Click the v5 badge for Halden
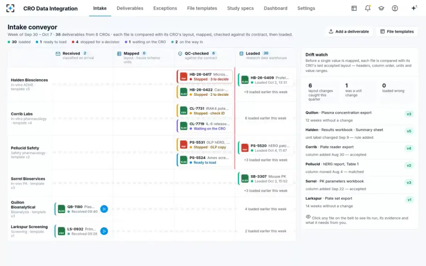This screenshot has width=426, height=266. click(409, 131)
